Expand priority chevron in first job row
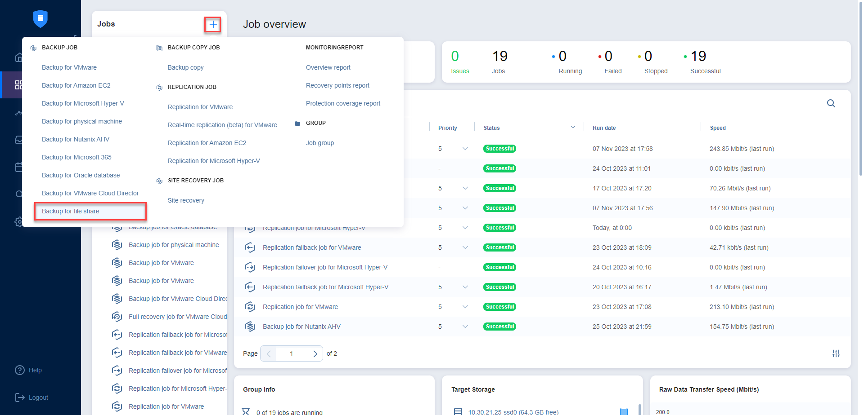The width and height of the screenshot is (864, 415). pos(465,149)
